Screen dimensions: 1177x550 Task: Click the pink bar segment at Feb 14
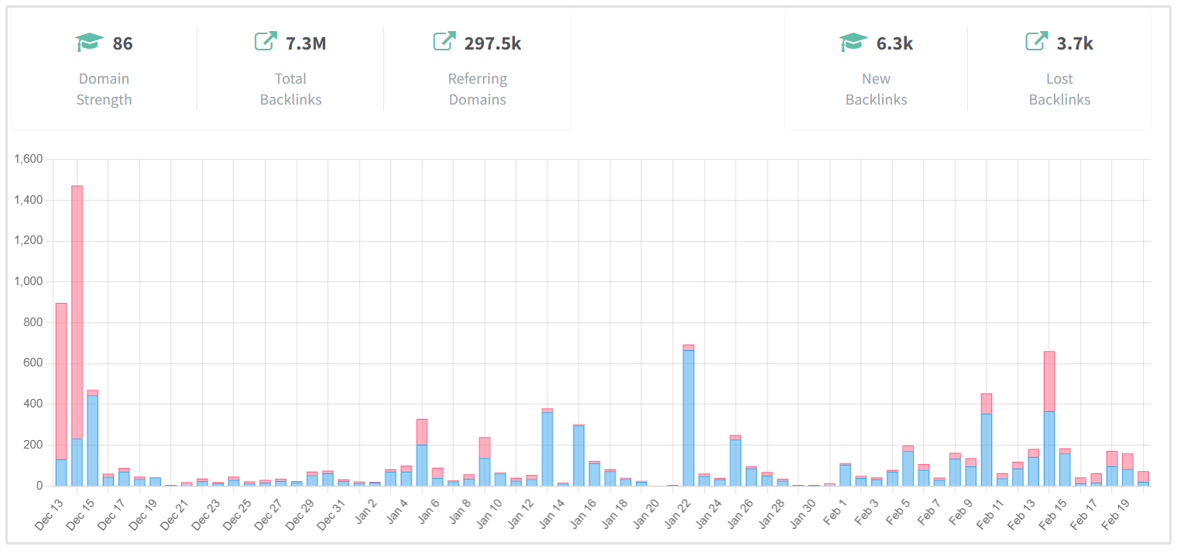pyautogui.click(x=1049, y=381)
